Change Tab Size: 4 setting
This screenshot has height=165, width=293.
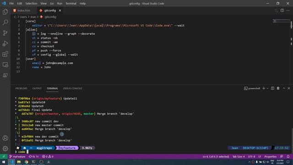[x=239, y=157]
